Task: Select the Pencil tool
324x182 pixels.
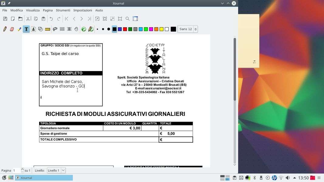Action: (x=5, y=29)
